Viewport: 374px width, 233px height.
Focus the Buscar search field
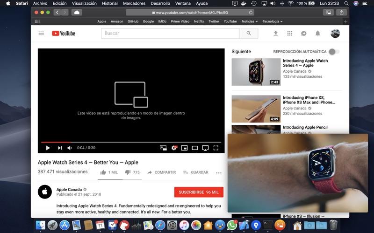pos(170,33)
